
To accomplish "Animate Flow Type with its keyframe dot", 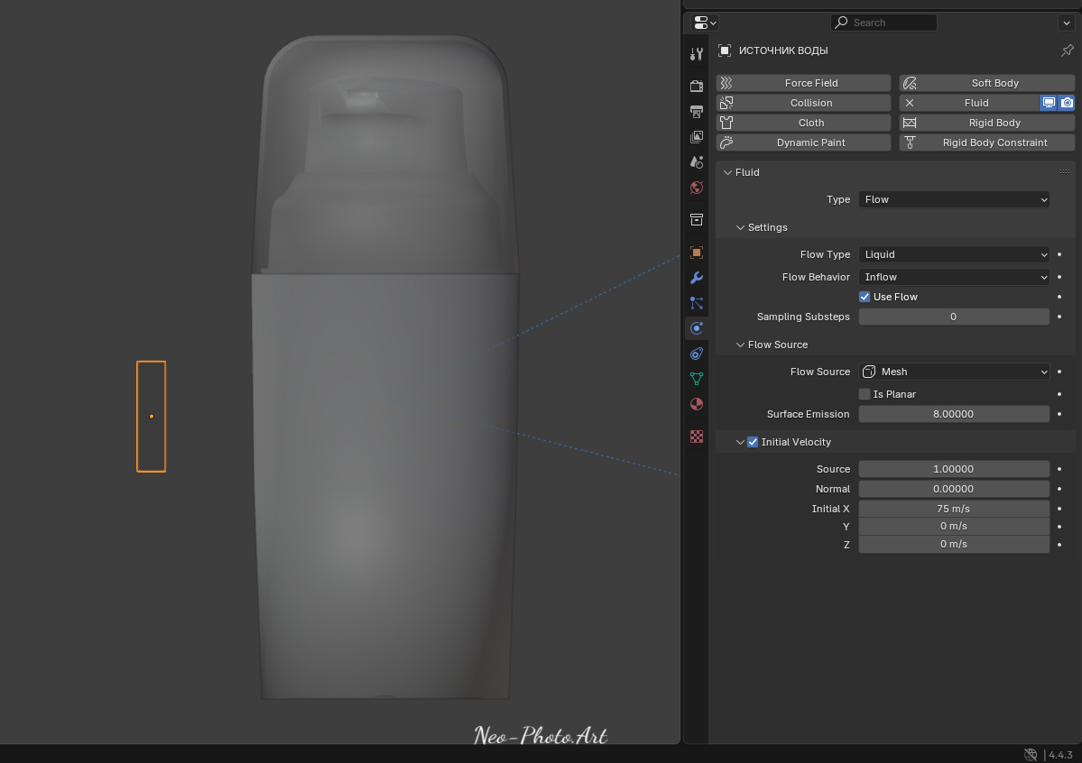I will click(1059, 254).
